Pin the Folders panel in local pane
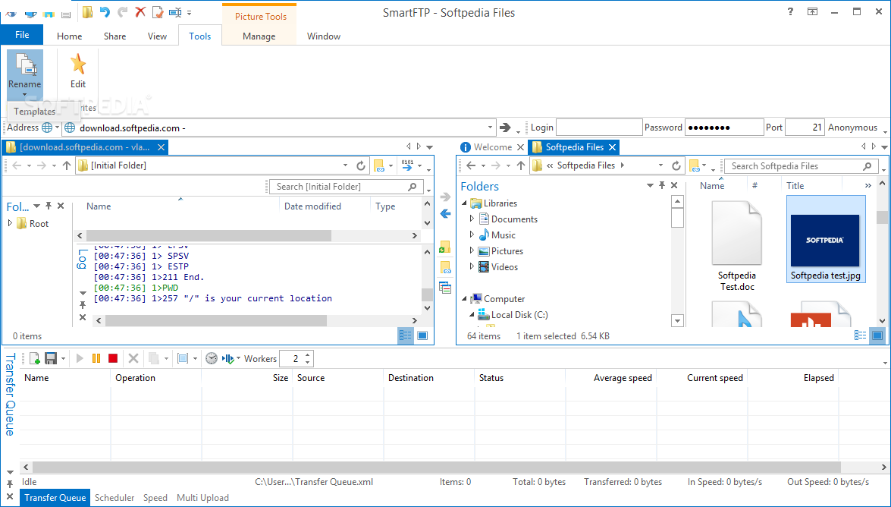The width and height of the screenshot is (891, 507). (662, 185)
